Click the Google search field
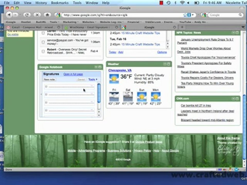 (x=223, y=15)
